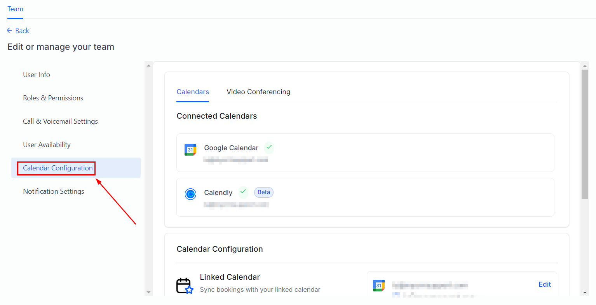596x305 pixels.
Task: Click the Google Calendar logo icon
Action: pyautogui.click(x=190, y=150)
